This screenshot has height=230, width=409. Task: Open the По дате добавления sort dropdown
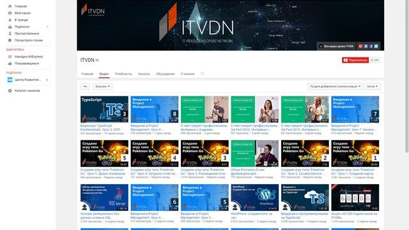[335, 86]
